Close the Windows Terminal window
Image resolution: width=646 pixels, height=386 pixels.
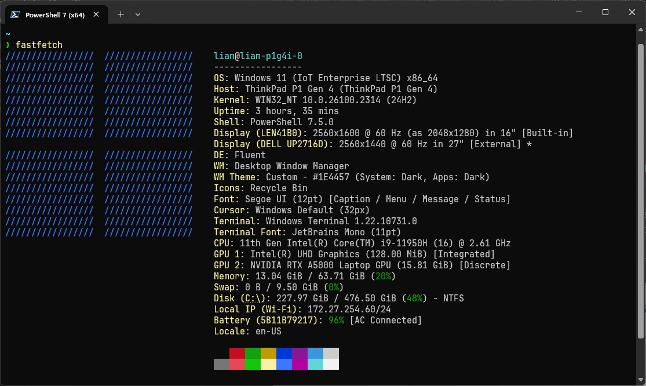pyautogui.click(x=632, y=12)
